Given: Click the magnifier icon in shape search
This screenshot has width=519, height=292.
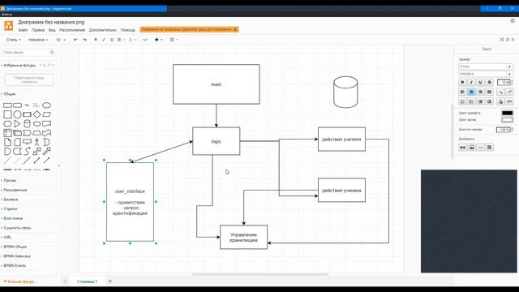Looking at the screenshot, I should (52, 52).
